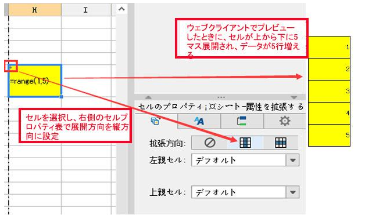The image size is (365, 215).
Task: Open the 上親セル dropdown
Action: [292, 192]
